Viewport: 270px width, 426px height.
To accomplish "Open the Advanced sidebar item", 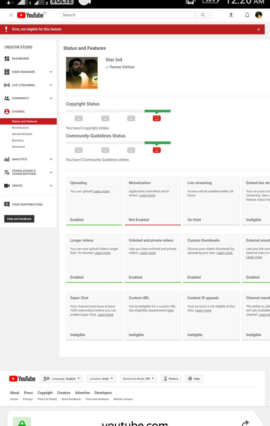I will coord(18,147).
